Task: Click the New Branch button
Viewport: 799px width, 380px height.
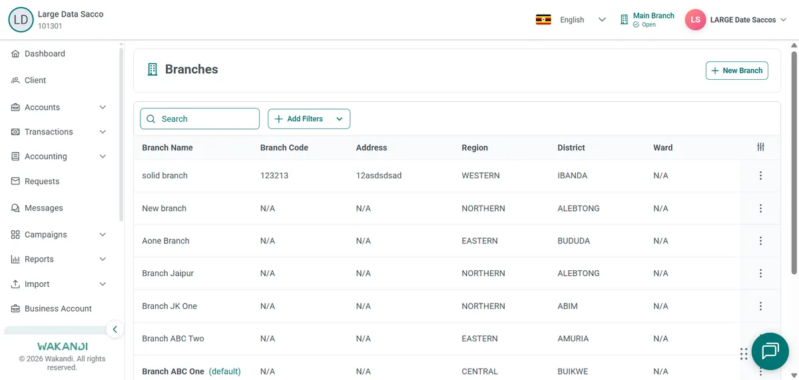Action: [737, 71]
